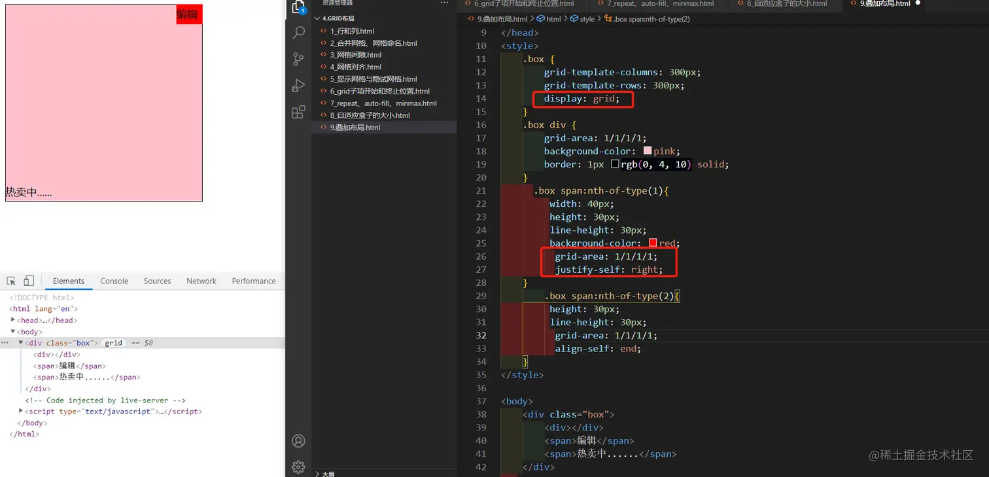This screenshot has width=989, height=477.
Task: Select the 9.叠加布局.html editor tab
Action: tap(884, 4)
